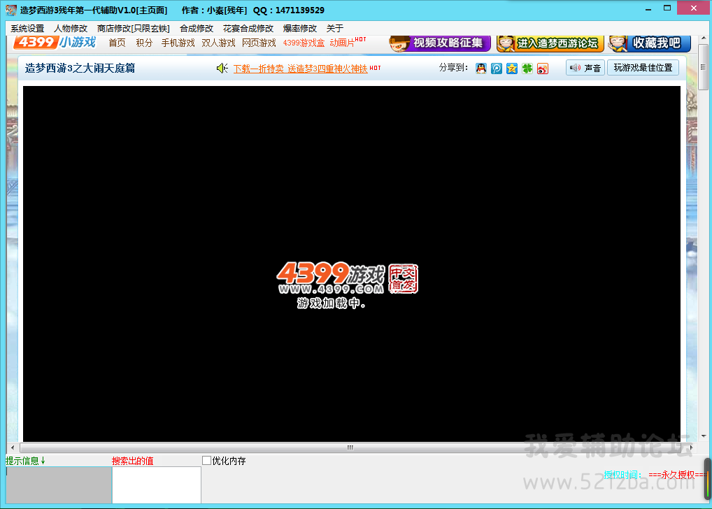Click the horizontal scrollbar left arrow
This screenshot has height=509, width=712.
point(13,447)
